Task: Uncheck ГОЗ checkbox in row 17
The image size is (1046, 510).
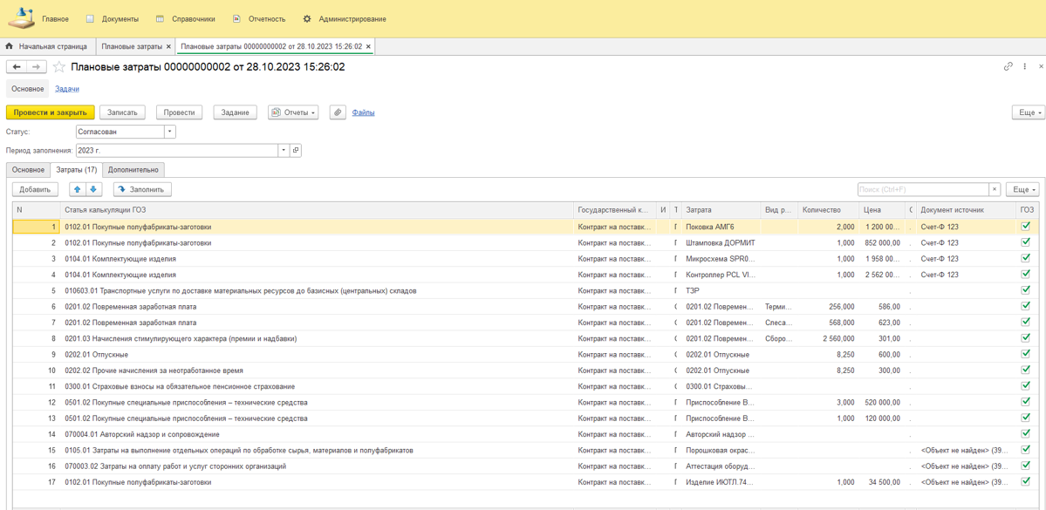Action: [1026, 482]
